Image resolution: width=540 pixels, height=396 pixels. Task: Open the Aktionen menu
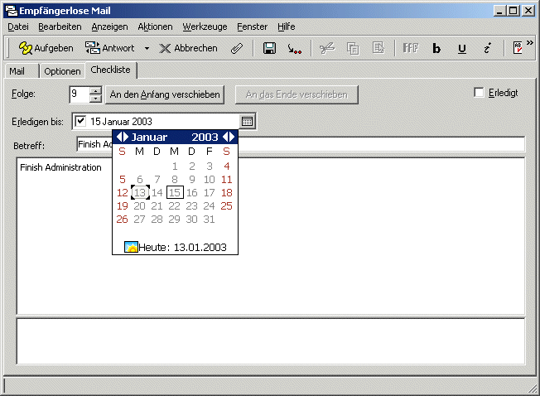[x=155, y=27]
